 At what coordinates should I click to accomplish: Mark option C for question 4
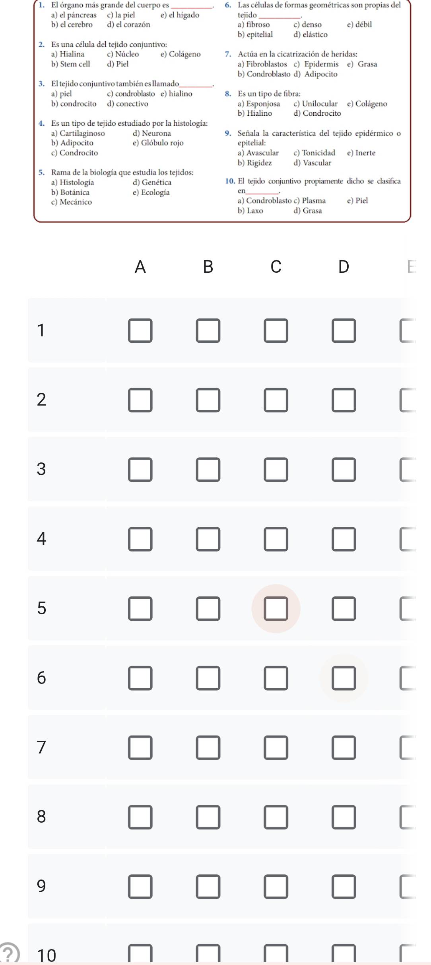(x=276, y=539)
